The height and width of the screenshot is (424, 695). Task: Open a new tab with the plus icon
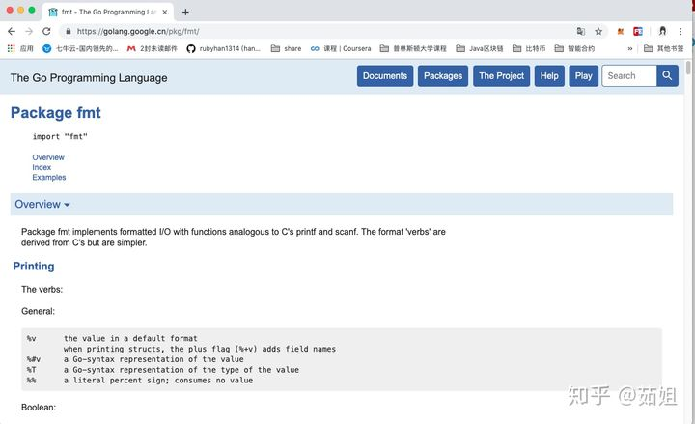[185, 12]
